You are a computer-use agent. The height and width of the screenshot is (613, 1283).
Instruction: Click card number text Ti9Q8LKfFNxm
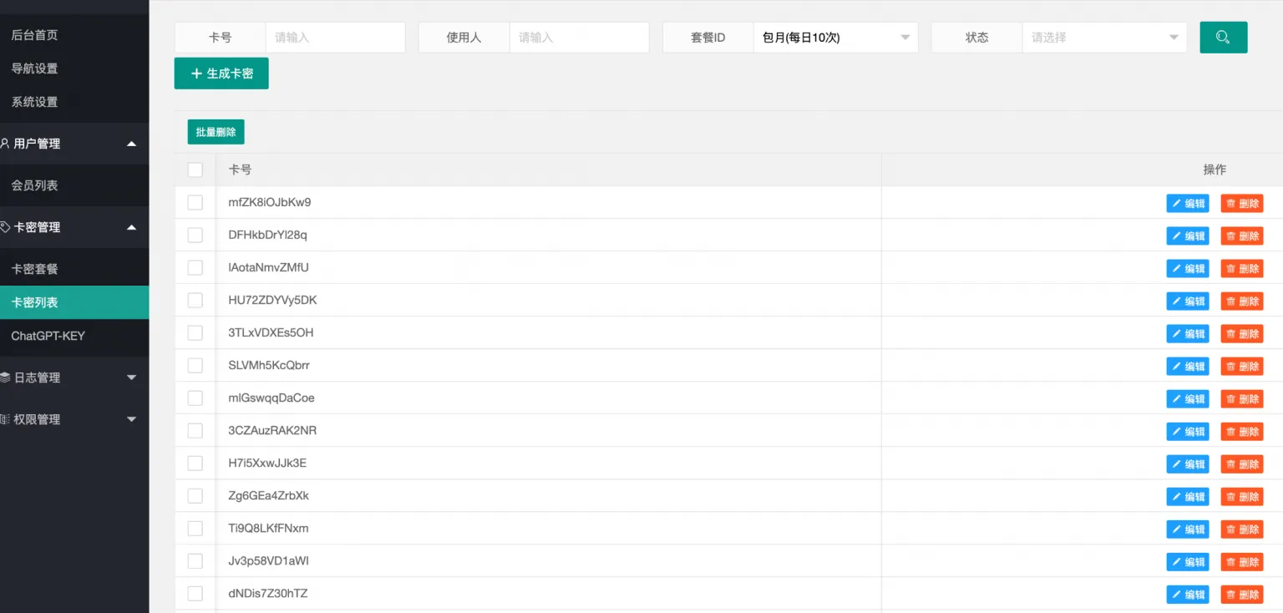click(x=268, y=528)
